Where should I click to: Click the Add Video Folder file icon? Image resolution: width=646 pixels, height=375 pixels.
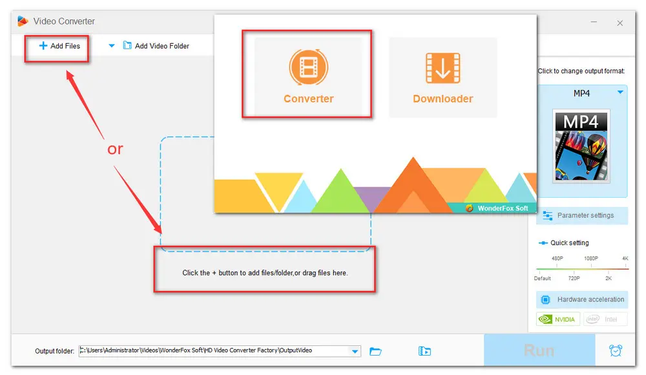pyautogui.click(x=127, y=45)
